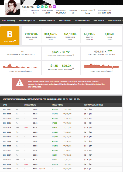This screenshot has height=172, width=123.
Task: Switch to Detailed Statistics tab
Action: click(47, 20)
